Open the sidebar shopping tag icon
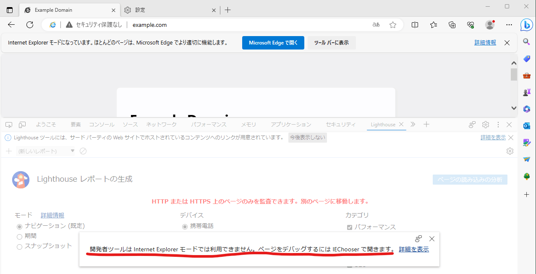 (526, 59)
